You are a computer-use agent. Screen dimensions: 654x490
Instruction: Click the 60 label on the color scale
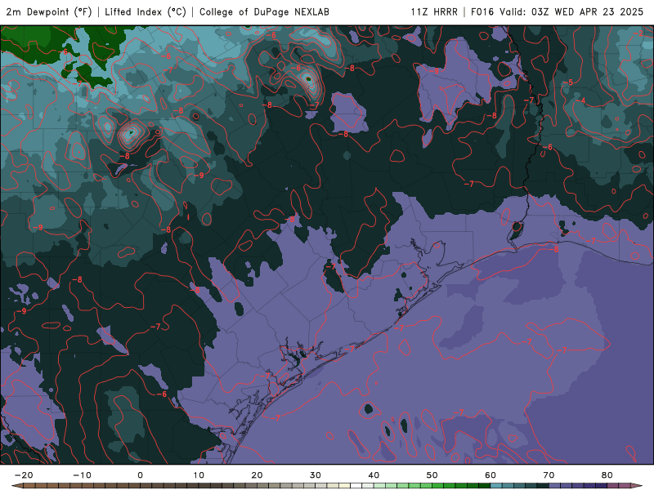490,475
